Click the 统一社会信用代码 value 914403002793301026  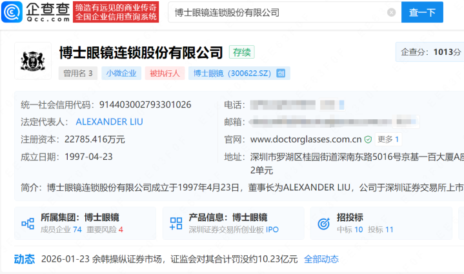(145, 104)
